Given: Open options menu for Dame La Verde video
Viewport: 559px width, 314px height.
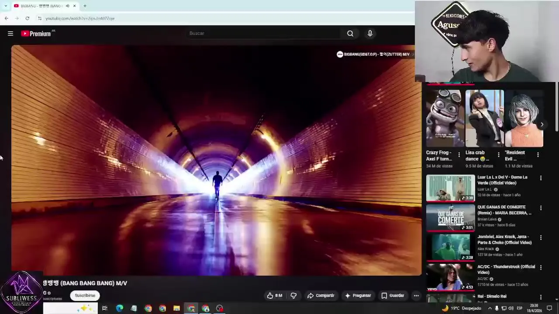Looking at the screenshot, I should point(541,178).
